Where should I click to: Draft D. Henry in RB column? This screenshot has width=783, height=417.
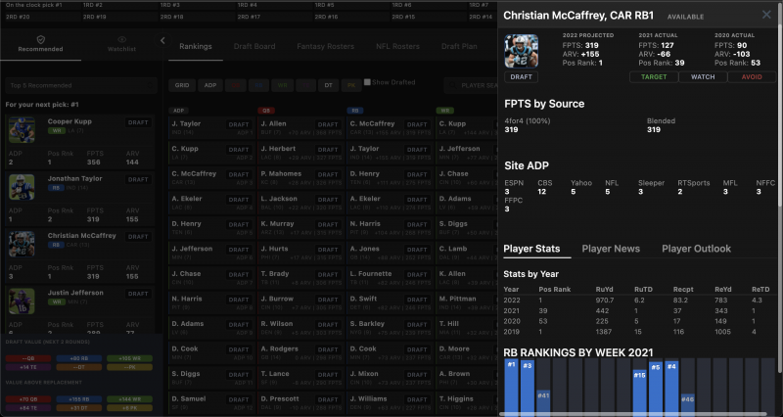417,174
